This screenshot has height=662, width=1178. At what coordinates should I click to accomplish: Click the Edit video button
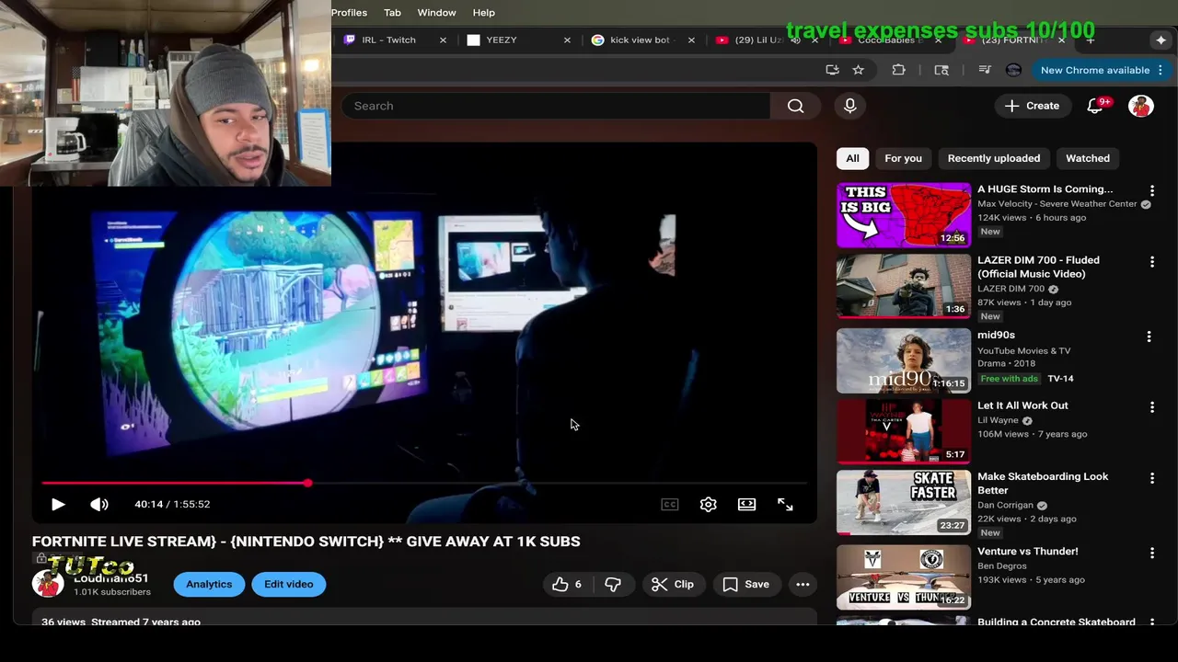288,584
